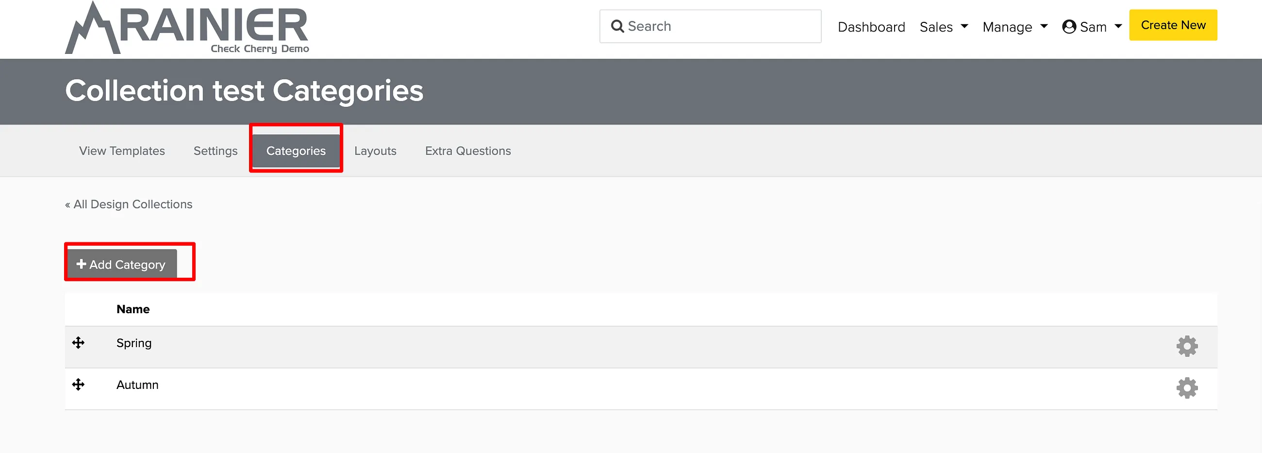This screenshot has width=1262, height=453.
Task: Click the Rainier mountain logo
Action: click(187, 28)
